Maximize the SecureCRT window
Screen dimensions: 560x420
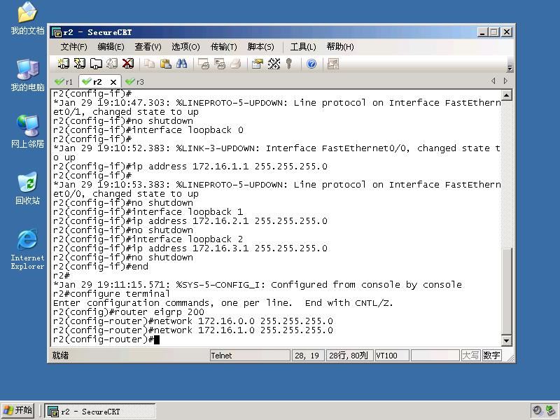point(494,32)
